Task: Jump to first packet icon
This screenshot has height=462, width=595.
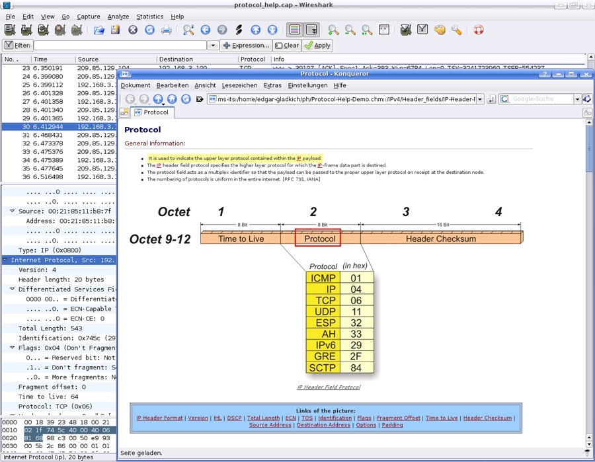Action: coord(255,30)
